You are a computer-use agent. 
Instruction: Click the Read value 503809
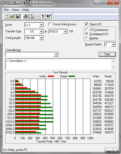(109, 114)
